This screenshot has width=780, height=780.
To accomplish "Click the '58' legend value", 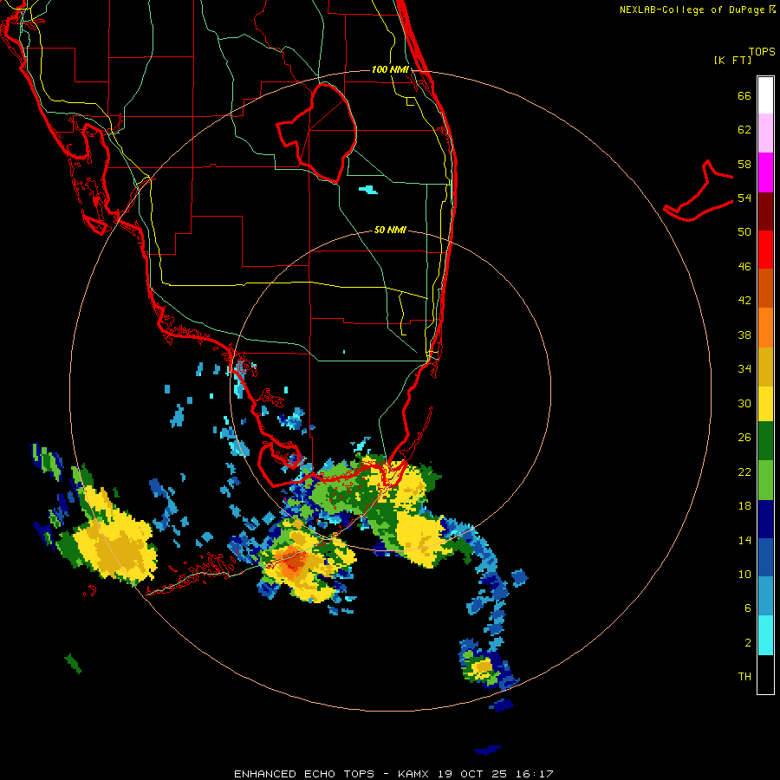I will (744, 164).
